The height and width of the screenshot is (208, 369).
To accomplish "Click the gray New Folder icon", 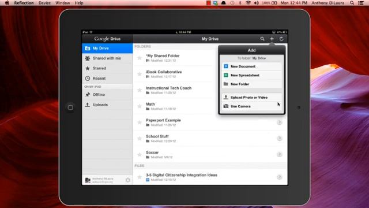I will point(226,84).
